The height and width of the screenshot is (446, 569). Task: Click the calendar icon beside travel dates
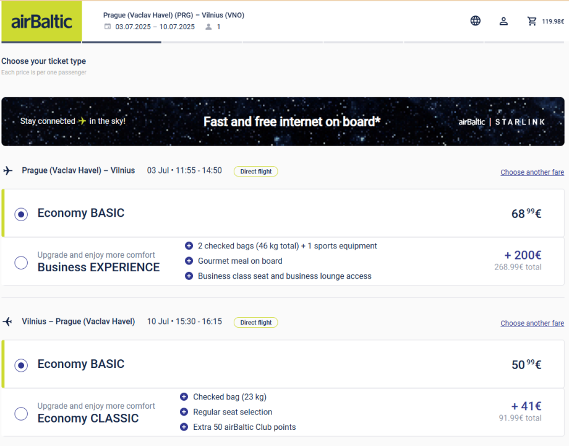pyautogui.click(x=108, y=27)
